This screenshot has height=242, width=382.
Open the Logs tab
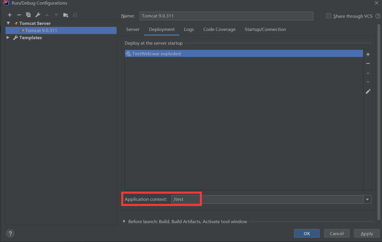click(x=189, y=29)
